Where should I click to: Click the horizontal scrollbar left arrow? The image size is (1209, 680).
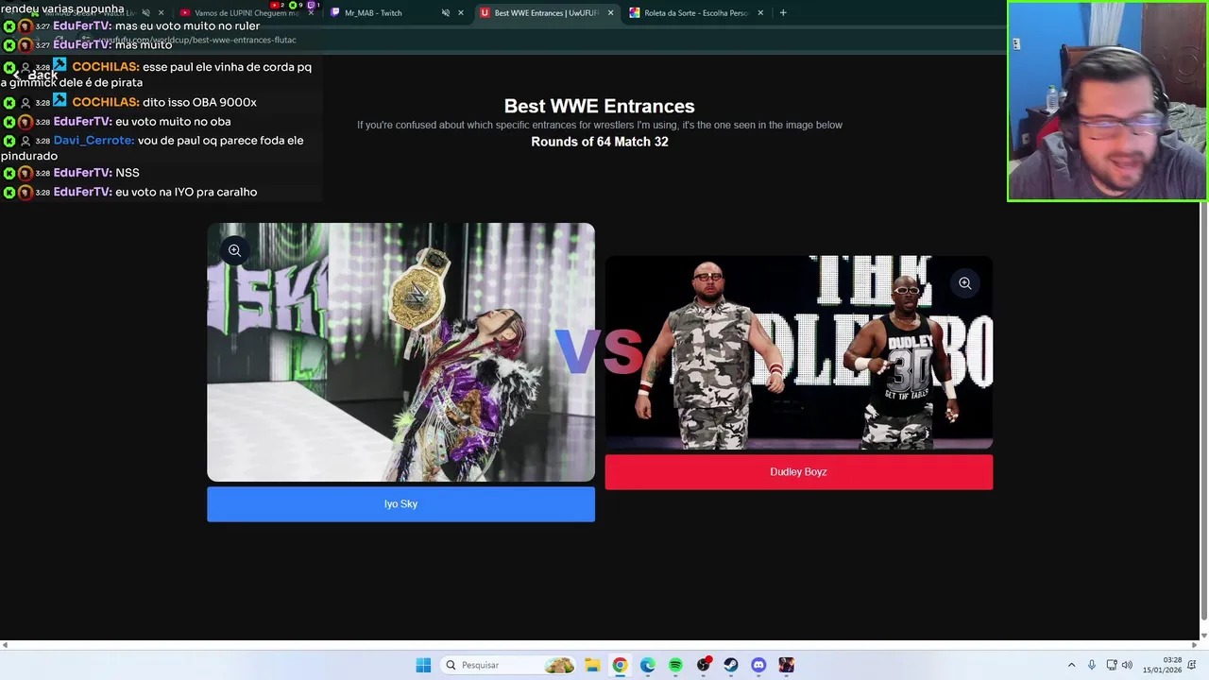click(x=5, y=645)
